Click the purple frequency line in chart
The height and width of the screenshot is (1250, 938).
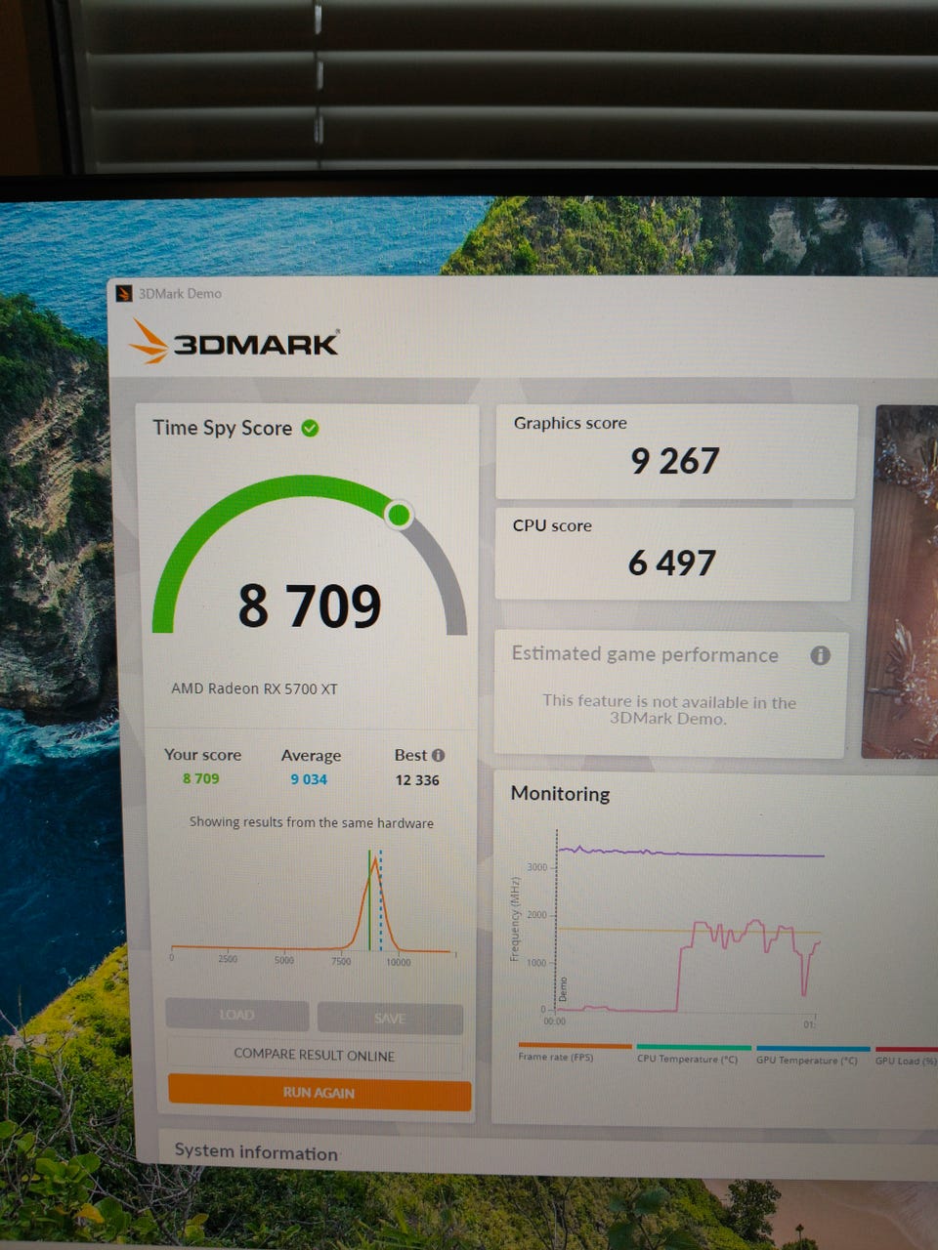(x=691, y=854)
